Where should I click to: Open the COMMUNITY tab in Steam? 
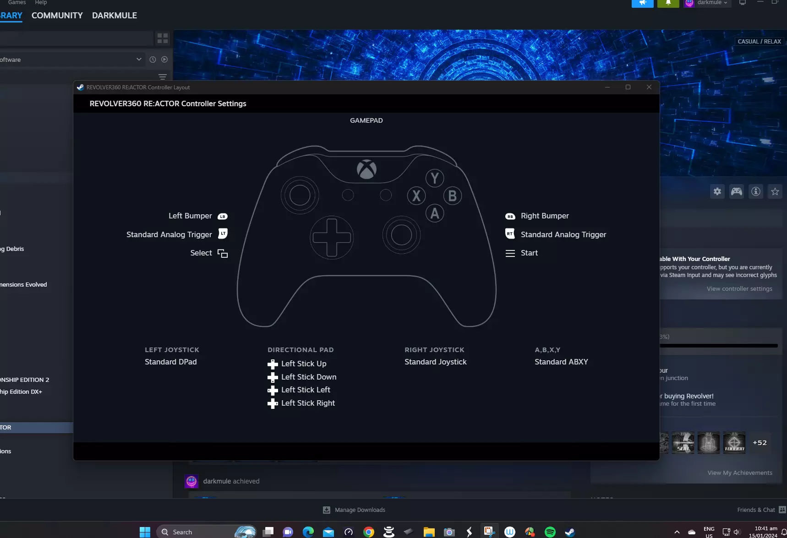pos(57,16)
